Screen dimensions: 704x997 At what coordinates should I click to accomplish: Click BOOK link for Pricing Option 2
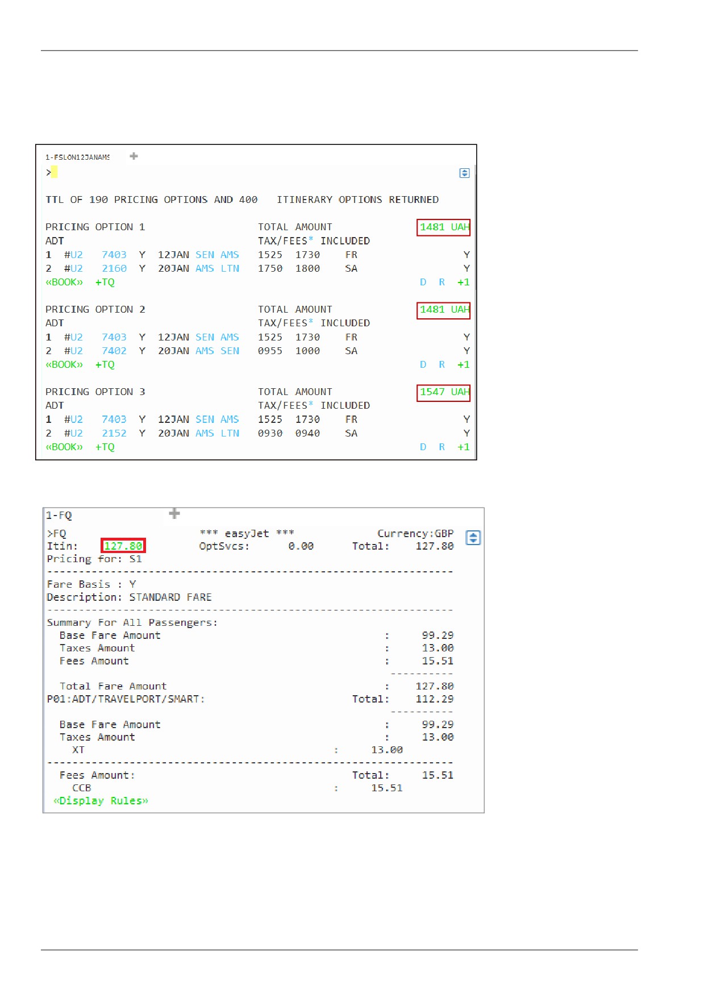point(64,364)
